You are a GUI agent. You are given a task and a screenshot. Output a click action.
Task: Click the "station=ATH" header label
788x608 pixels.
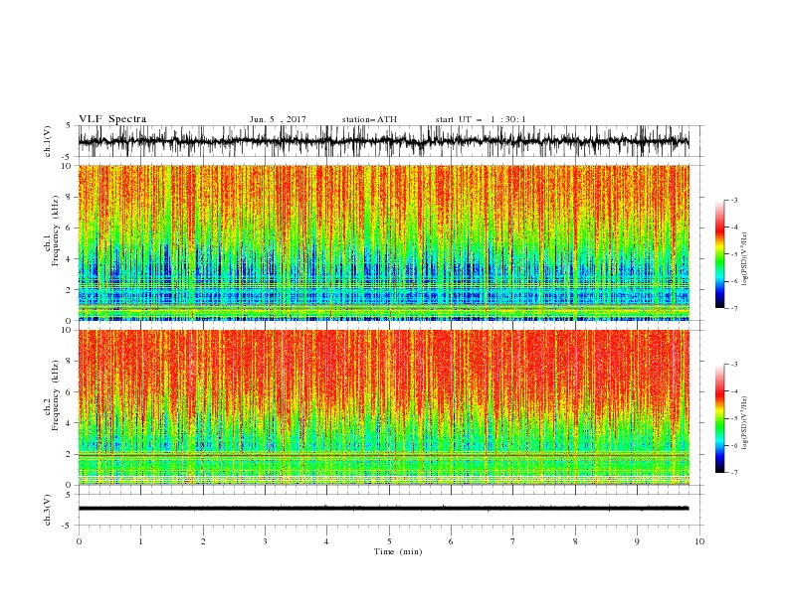click(369, 119)
